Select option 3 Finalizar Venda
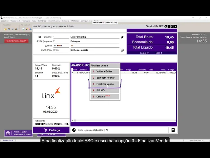This screenshot has height=158, width=210. pyautogui.click(x=105, y=84)
